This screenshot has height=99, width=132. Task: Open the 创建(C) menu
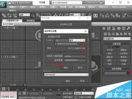point(54,7)
